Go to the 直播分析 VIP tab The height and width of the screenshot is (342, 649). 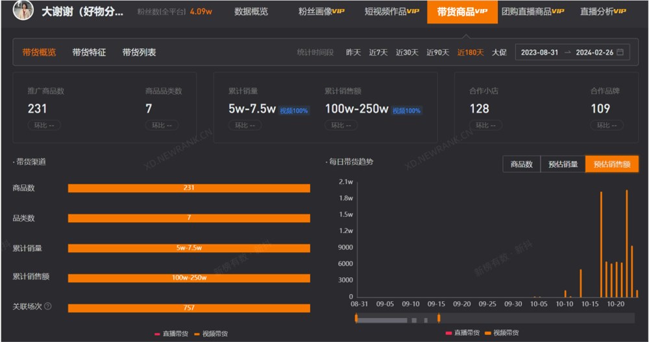pyautogui.click(x=603, y=12)
